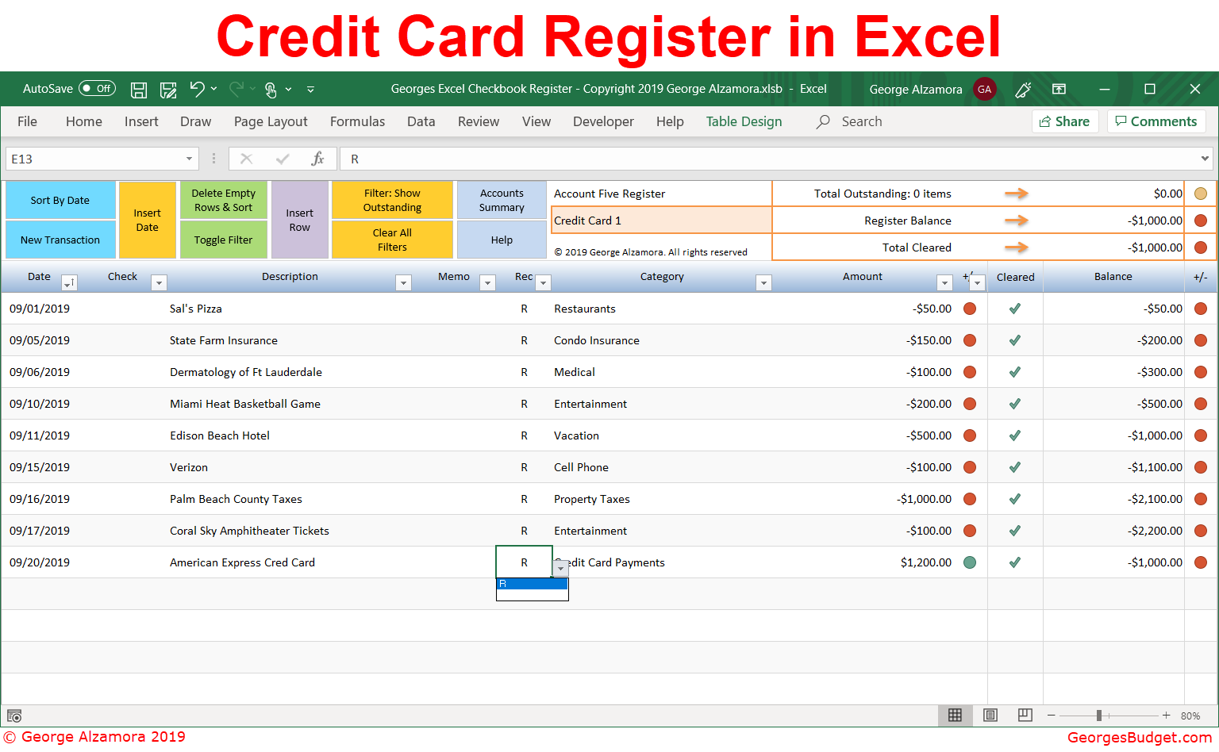Click the yellow Insert Date button
1219x752 pixels.
[147, 220]
